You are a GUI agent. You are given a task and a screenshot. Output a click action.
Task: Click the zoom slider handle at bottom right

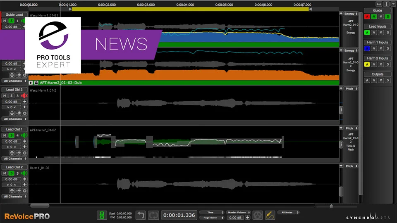(331, 206)
